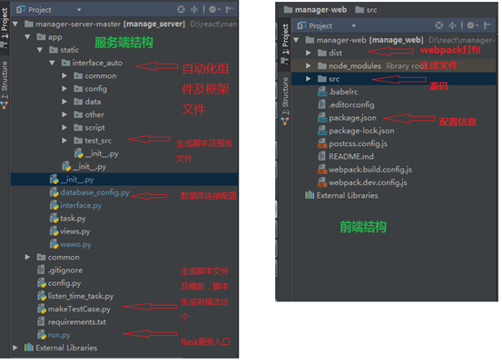Select 1: Project side tab in left window

(x=5, y=27)
